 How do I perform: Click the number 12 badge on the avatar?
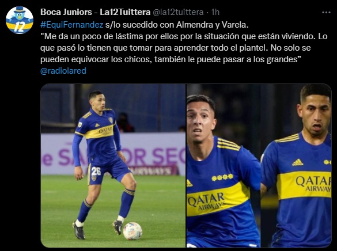(19, 28)
